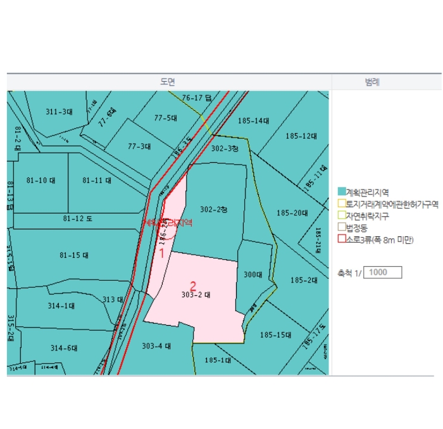Image resolution: width=443 pixels, height=429 pixels.
Task: Click the 311-3대 parcel
Action: click(x=58, y=112)
